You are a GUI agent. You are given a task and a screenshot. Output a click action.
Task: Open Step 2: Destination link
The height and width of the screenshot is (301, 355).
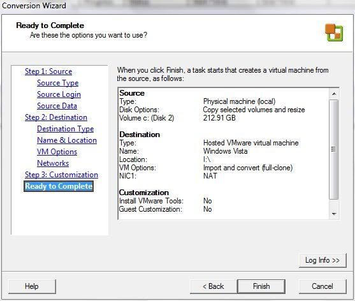(56, 117)
